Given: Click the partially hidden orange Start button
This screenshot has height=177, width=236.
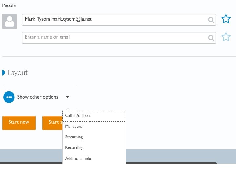Looking at the screenshot, I should click(x=52, y=123).
